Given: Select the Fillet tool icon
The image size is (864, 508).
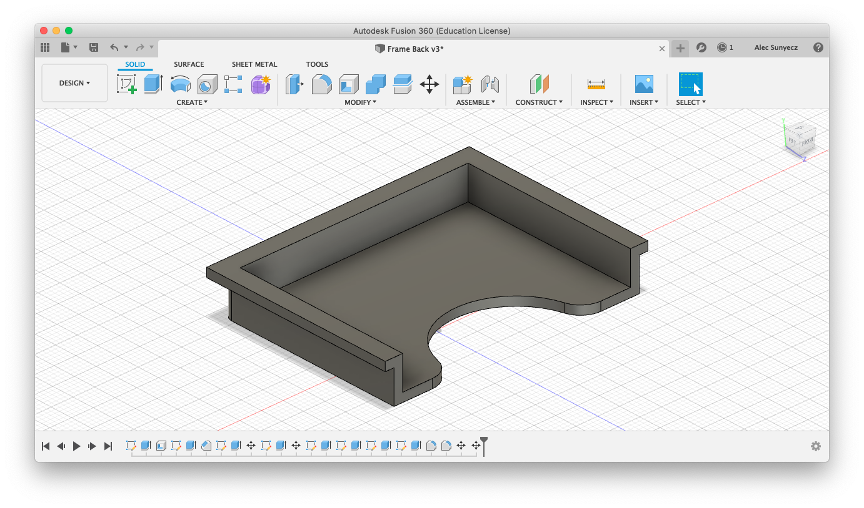Looking at the screenshot, I should tap(321, 84).
